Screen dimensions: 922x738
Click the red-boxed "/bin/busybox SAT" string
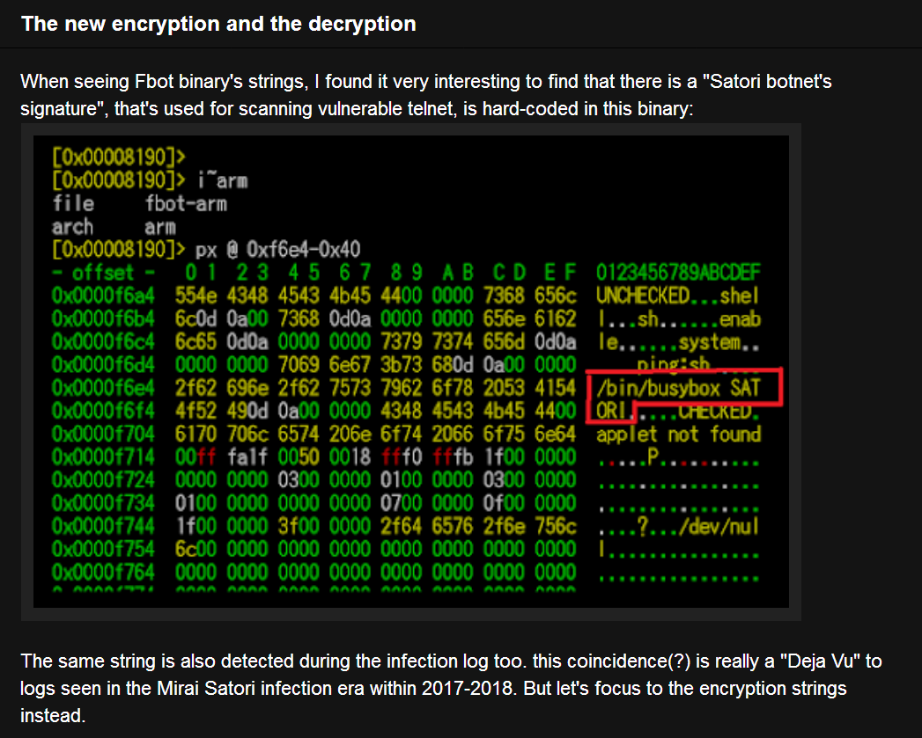coord(678,388)
